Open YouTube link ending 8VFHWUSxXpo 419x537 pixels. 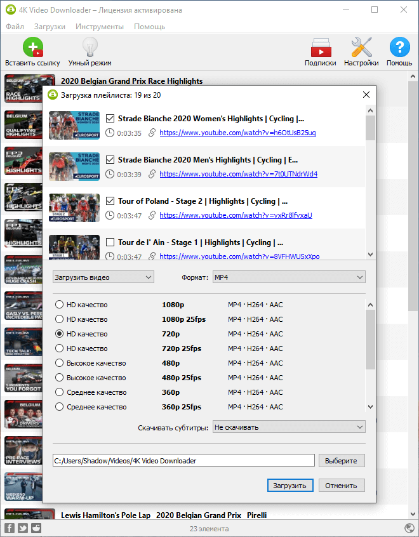(239, 256)
